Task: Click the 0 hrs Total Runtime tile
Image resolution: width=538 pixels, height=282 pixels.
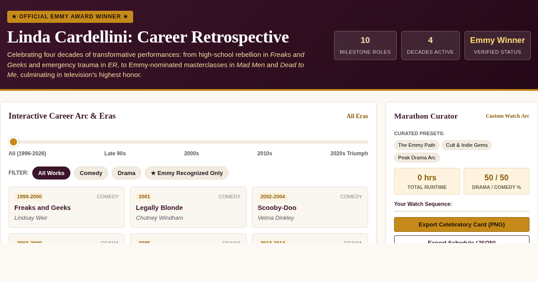Action: (427, 181)
